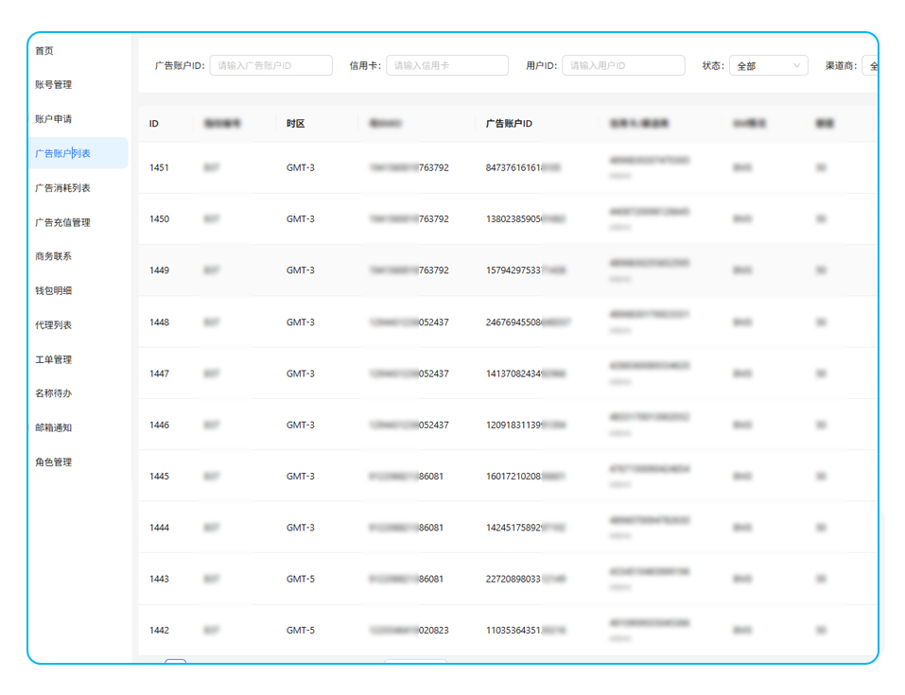The width and height of the screenshot is (905, 695).
Task: Open 账户申请 sidebar entry
Action: 53,119
